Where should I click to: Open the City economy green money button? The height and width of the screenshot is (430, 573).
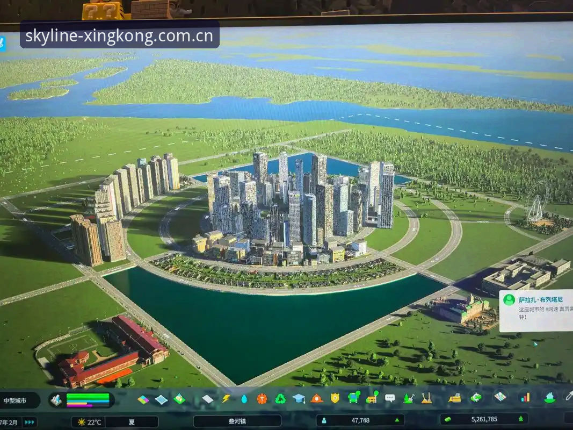point(476,397)
